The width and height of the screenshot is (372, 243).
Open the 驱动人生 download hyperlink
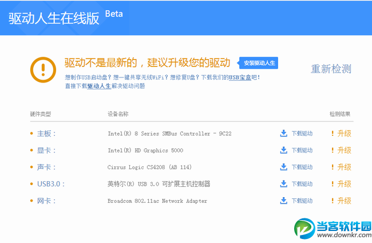99,86
